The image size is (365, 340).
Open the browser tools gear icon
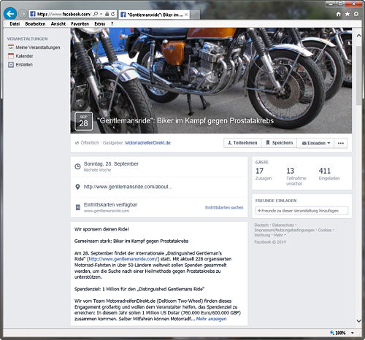point(356,14)
